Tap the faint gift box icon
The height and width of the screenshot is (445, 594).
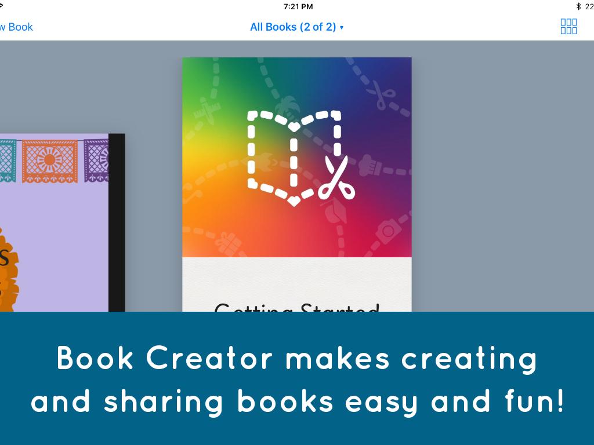pyautogui.click(x=228, y=241)
